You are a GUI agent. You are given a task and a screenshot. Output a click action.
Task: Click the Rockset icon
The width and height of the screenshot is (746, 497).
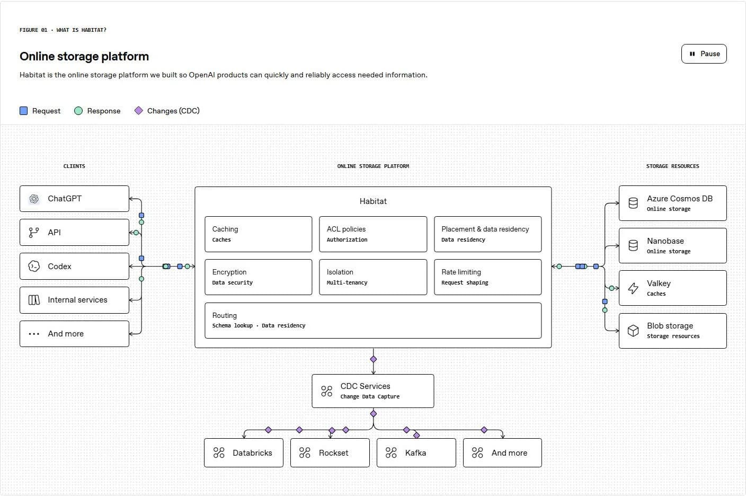[305, 452]
